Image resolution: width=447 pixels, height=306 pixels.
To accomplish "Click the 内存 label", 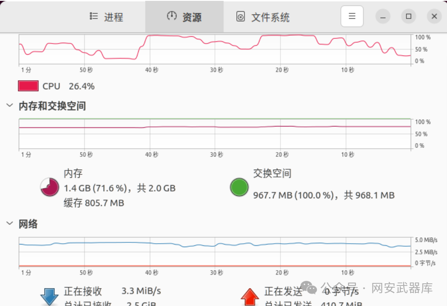I will pyautogui.click(x=73, y=174).
